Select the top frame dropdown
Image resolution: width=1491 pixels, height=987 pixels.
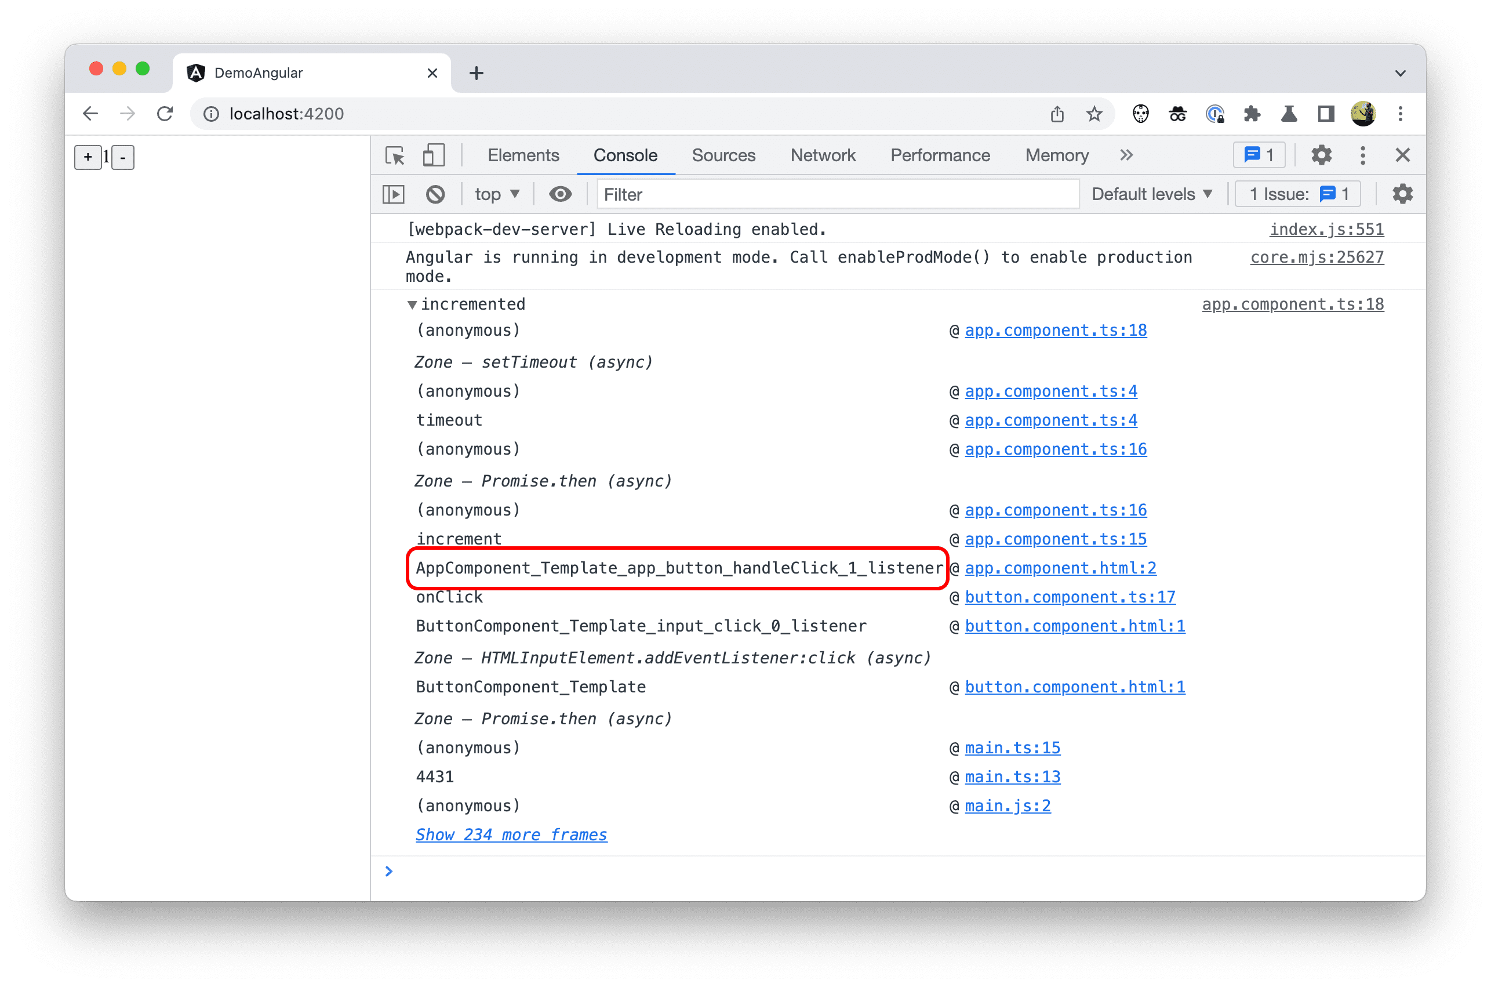pyautogui.click(x=496, y=195)
